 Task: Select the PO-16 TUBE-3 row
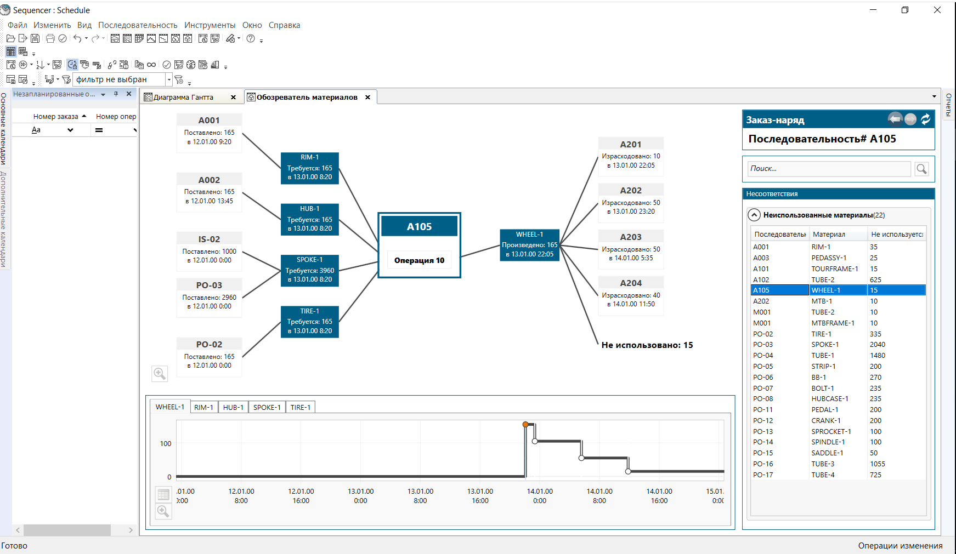[x=838, y=464]
